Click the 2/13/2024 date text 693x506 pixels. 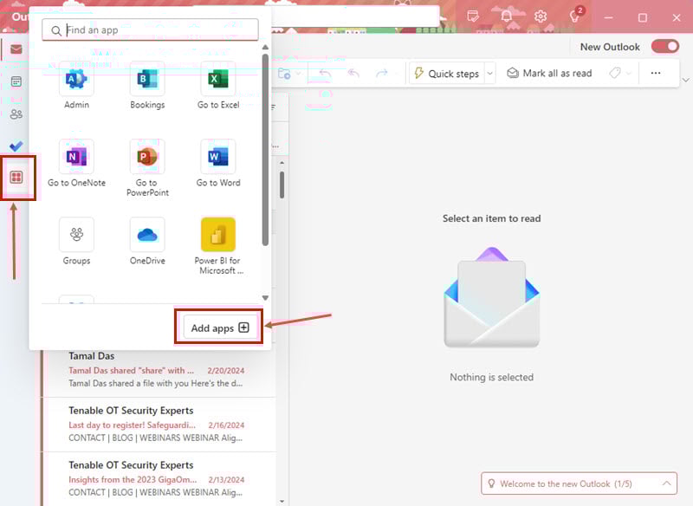click(x=226, y=479)
